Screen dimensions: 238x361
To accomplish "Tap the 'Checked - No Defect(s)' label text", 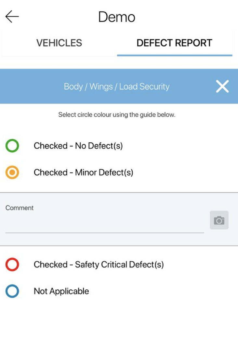I will (78, 146).
